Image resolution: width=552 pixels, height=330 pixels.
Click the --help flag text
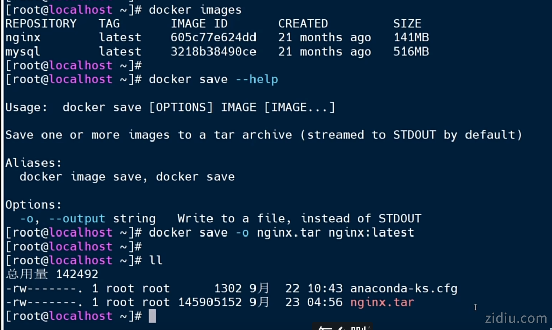coord(257,79)
